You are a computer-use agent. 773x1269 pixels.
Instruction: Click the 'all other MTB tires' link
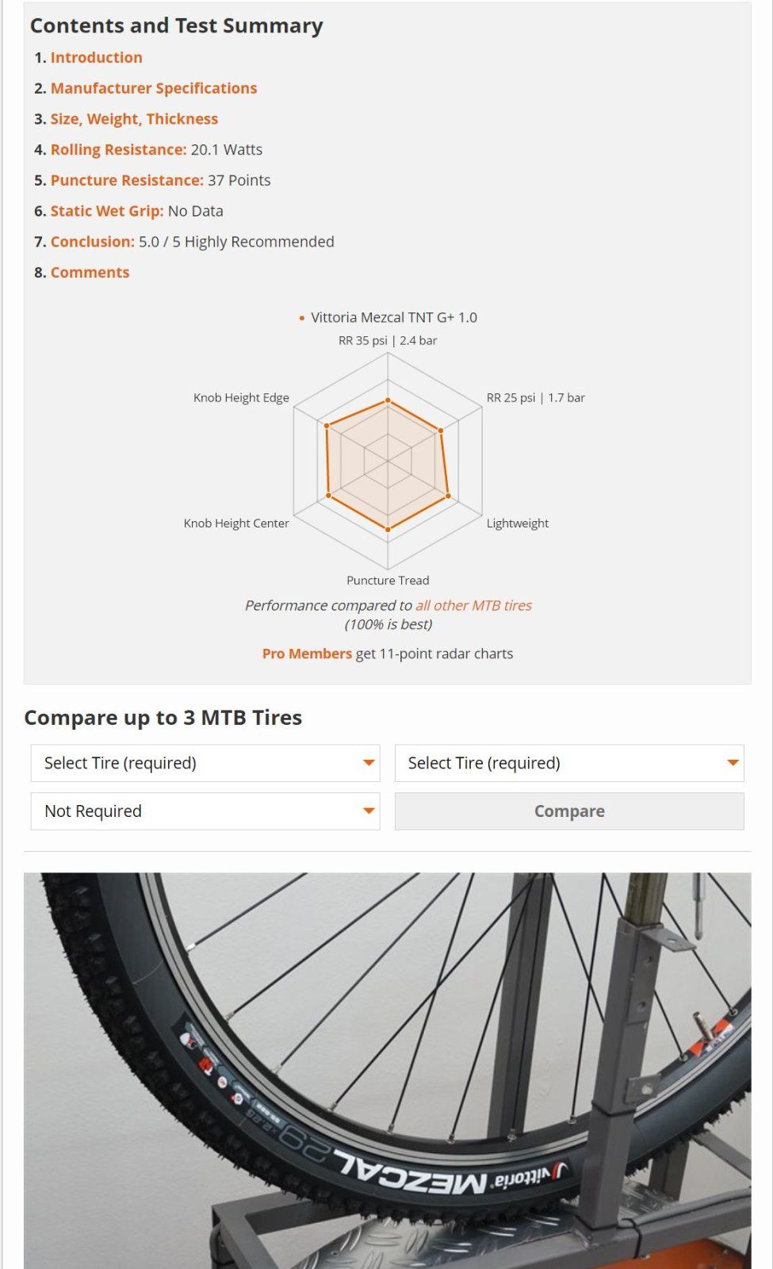coord(473,606)
